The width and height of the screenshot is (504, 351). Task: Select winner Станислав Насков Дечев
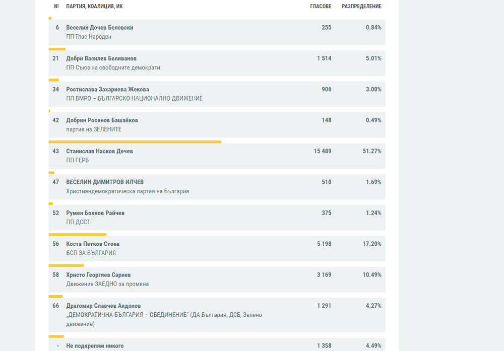click(100, 151)
